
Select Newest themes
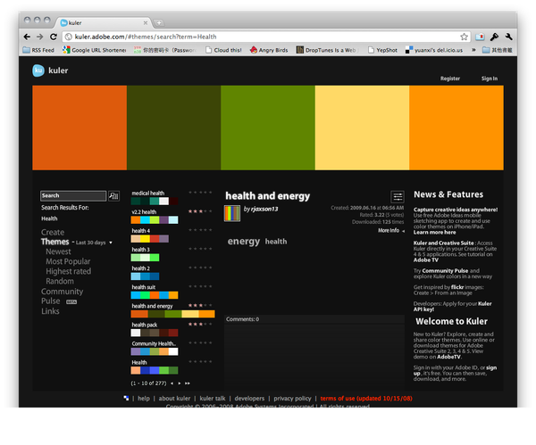click(58, 251)
